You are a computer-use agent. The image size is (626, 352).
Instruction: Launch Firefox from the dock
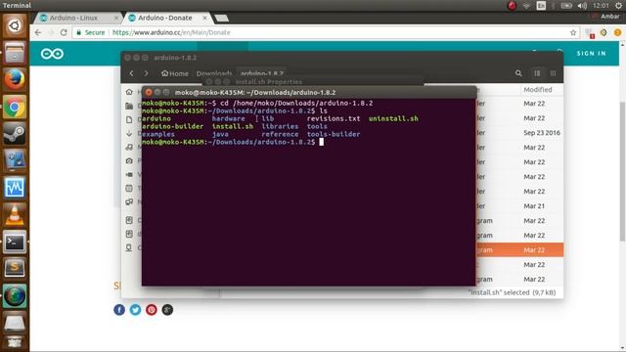point(15,79)
